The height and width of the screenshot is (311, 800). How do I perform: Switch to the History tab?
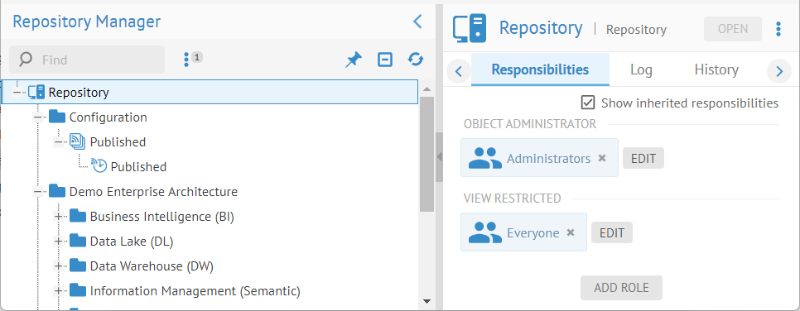pyautogui.click(x=716, y=69)
